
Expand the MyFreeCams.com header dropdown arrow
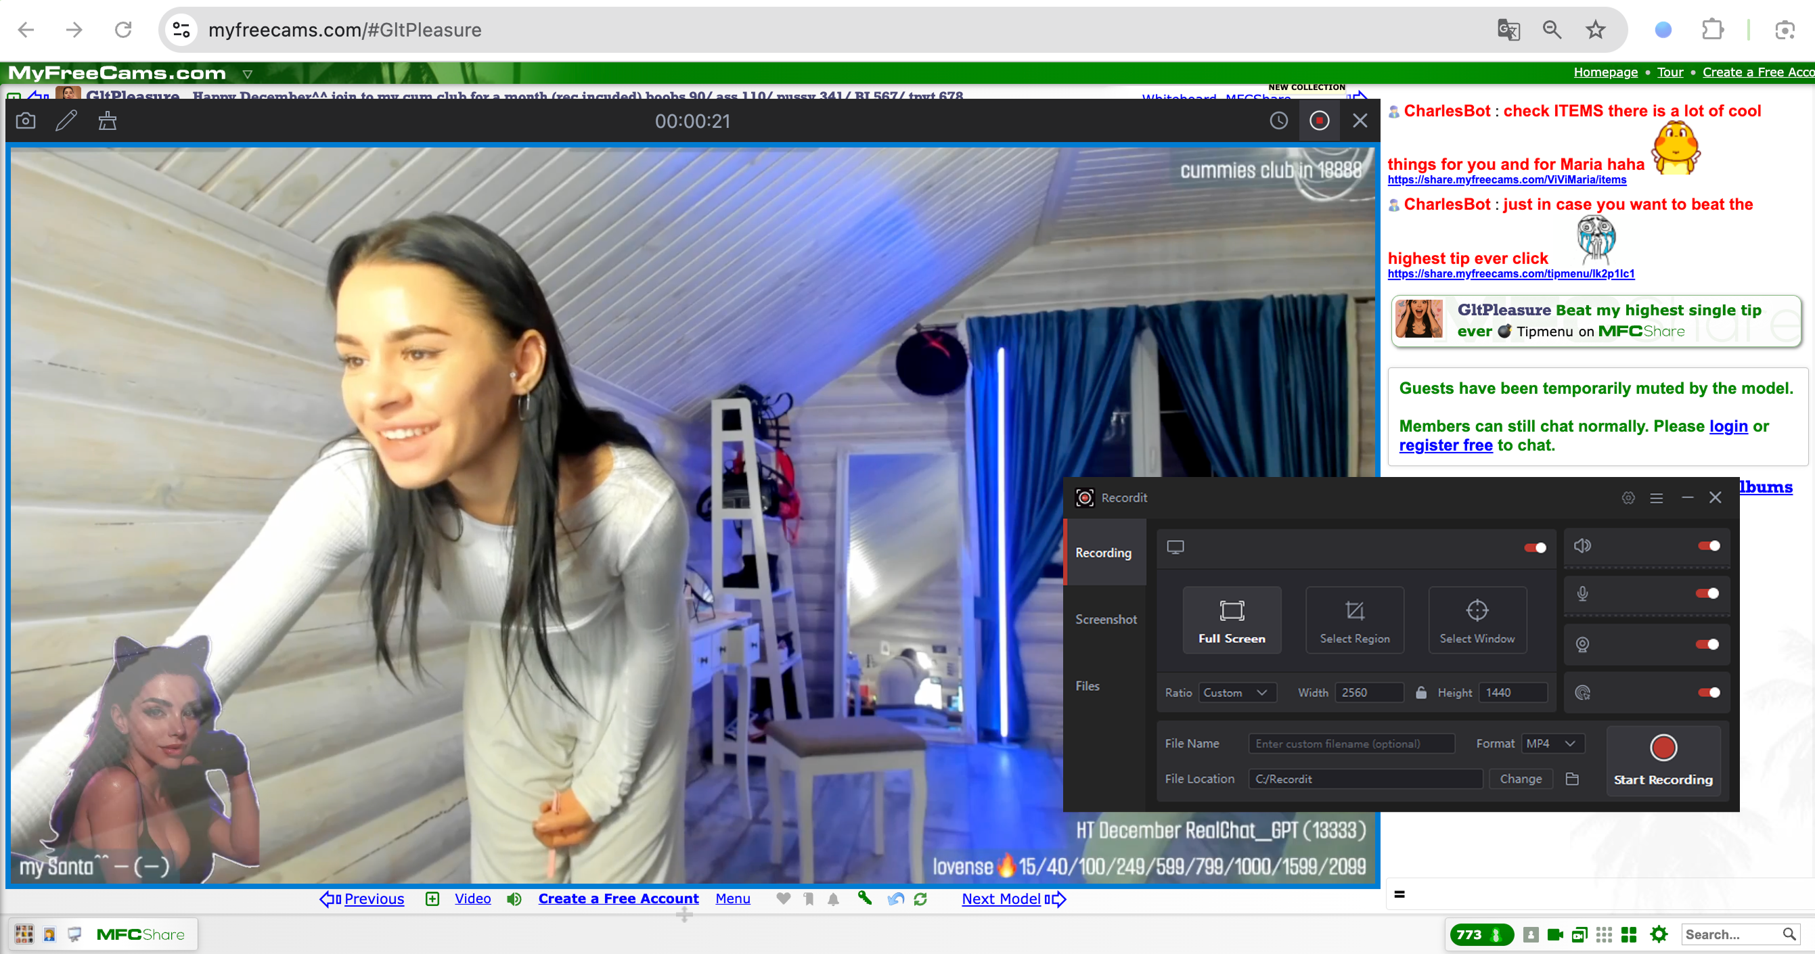248,72
